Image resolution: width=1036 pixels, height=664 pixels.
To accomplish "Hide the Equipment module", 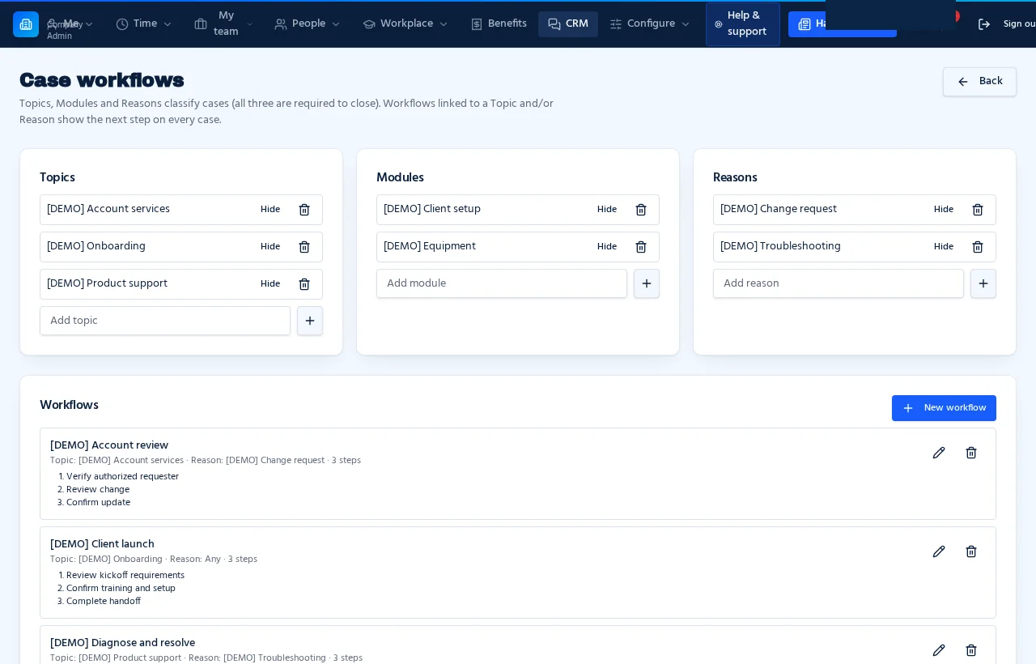I will point(607,247).
